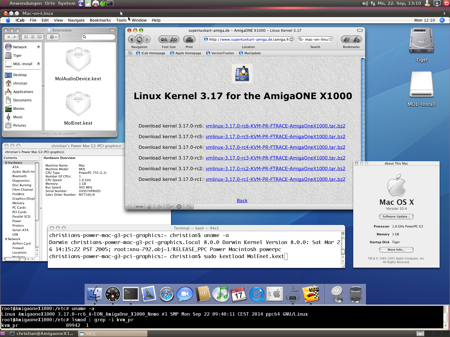Switch Finder to list view
The image size is (450, 337).
[33, 37]
